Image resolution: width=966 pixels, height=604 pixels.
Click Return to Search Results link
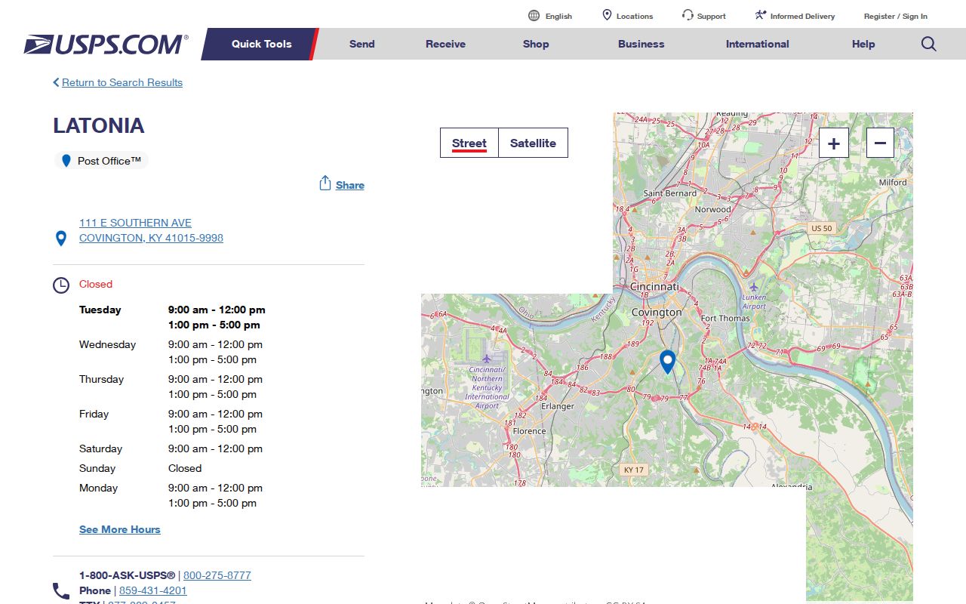pyautogui.click(x=122, y=82)
